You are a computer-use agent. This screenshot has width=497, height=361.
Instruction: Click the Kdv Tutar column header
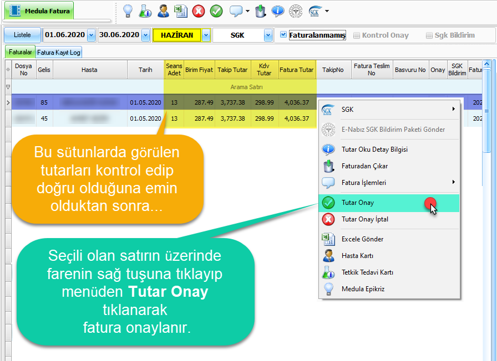pos(265,70)
